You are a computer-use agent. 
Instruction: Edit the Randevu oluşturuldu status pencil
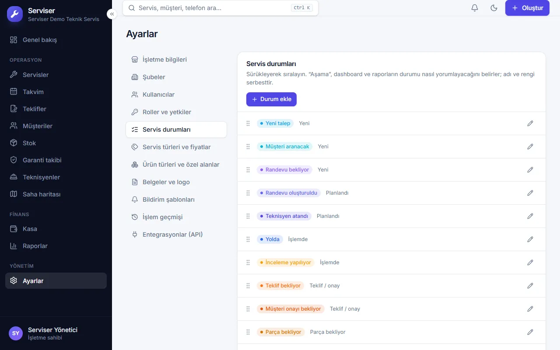coord(530,193)
